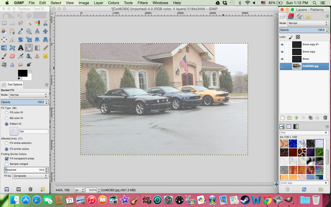This screenshot has height=207, width=331.
Task: Switch to the Paths tab
Action: click(299, 16)
